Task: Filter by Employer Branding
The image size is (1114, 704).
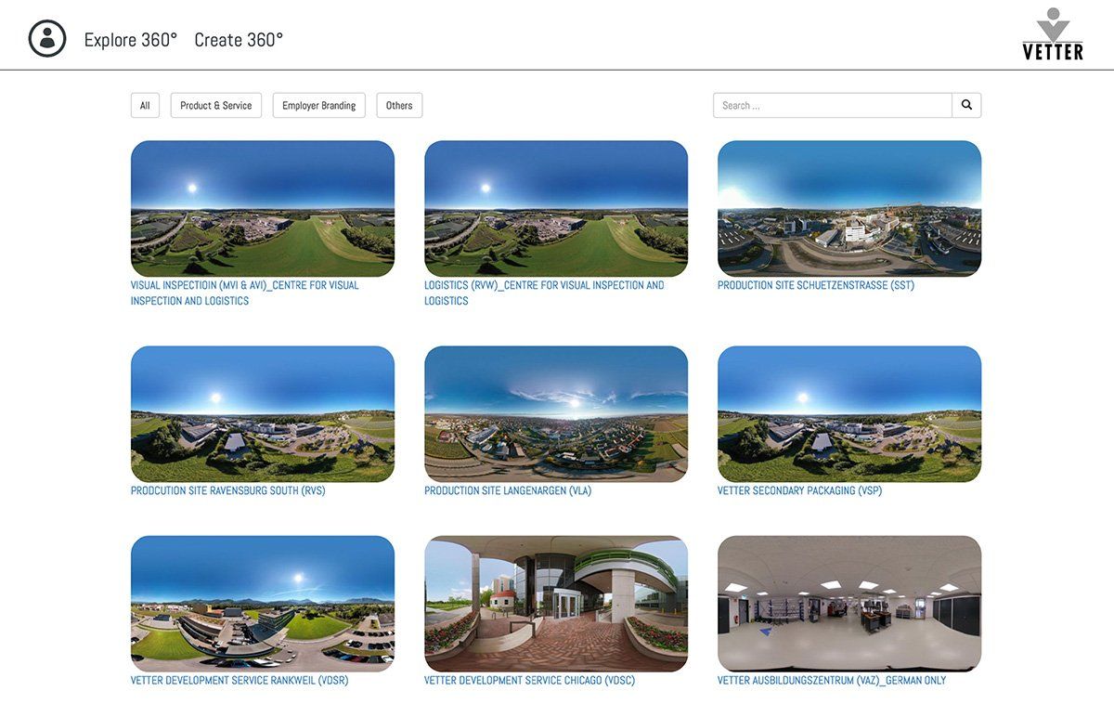Action: point(319,105)
